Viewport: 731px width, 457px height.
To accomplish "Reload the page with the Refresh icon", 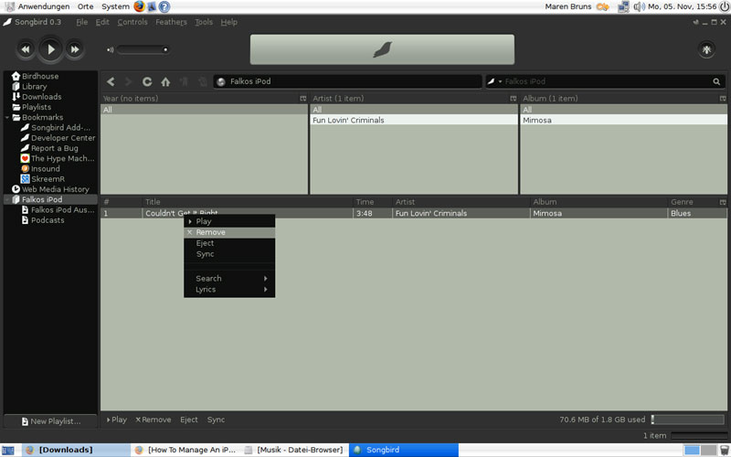I will tap(147, 81).
